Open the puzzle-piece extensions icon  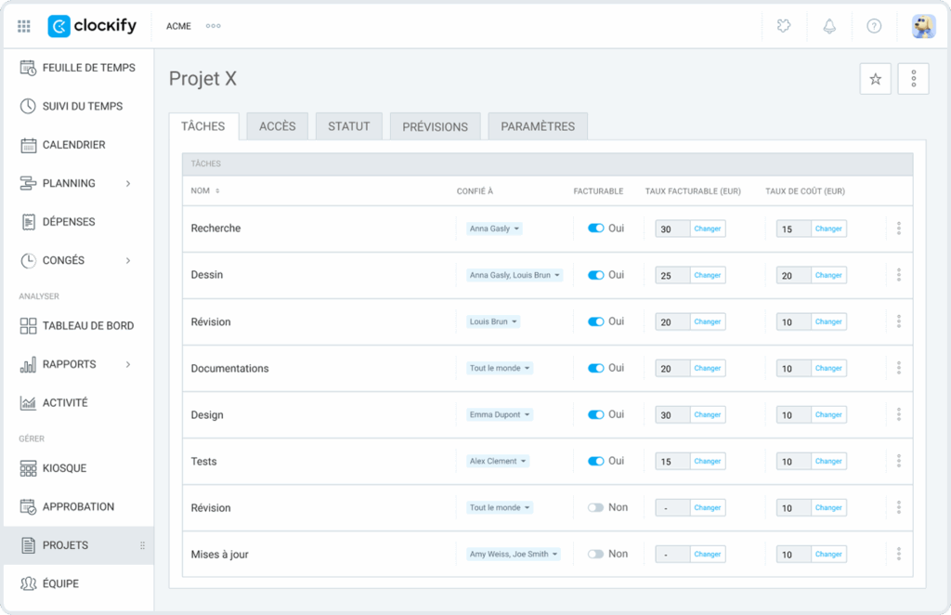pyautogui.click(x=784, y=26)
